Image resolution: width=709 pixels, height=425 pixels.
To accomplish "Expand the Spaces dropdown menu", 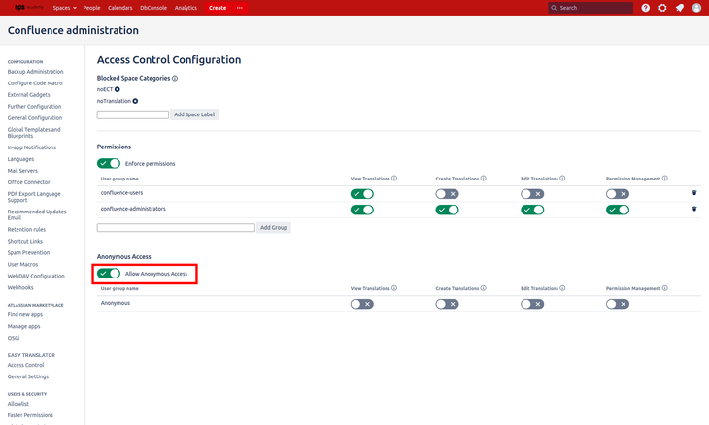I will pos(65,8).
